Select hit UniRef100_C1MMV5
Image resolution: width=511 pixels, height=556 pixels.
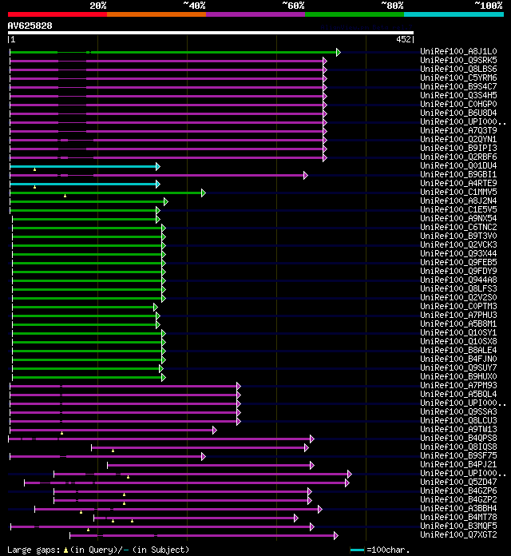pos(458,193)
